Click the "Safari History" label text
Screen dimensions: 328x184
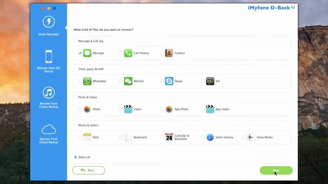(224, 137)
